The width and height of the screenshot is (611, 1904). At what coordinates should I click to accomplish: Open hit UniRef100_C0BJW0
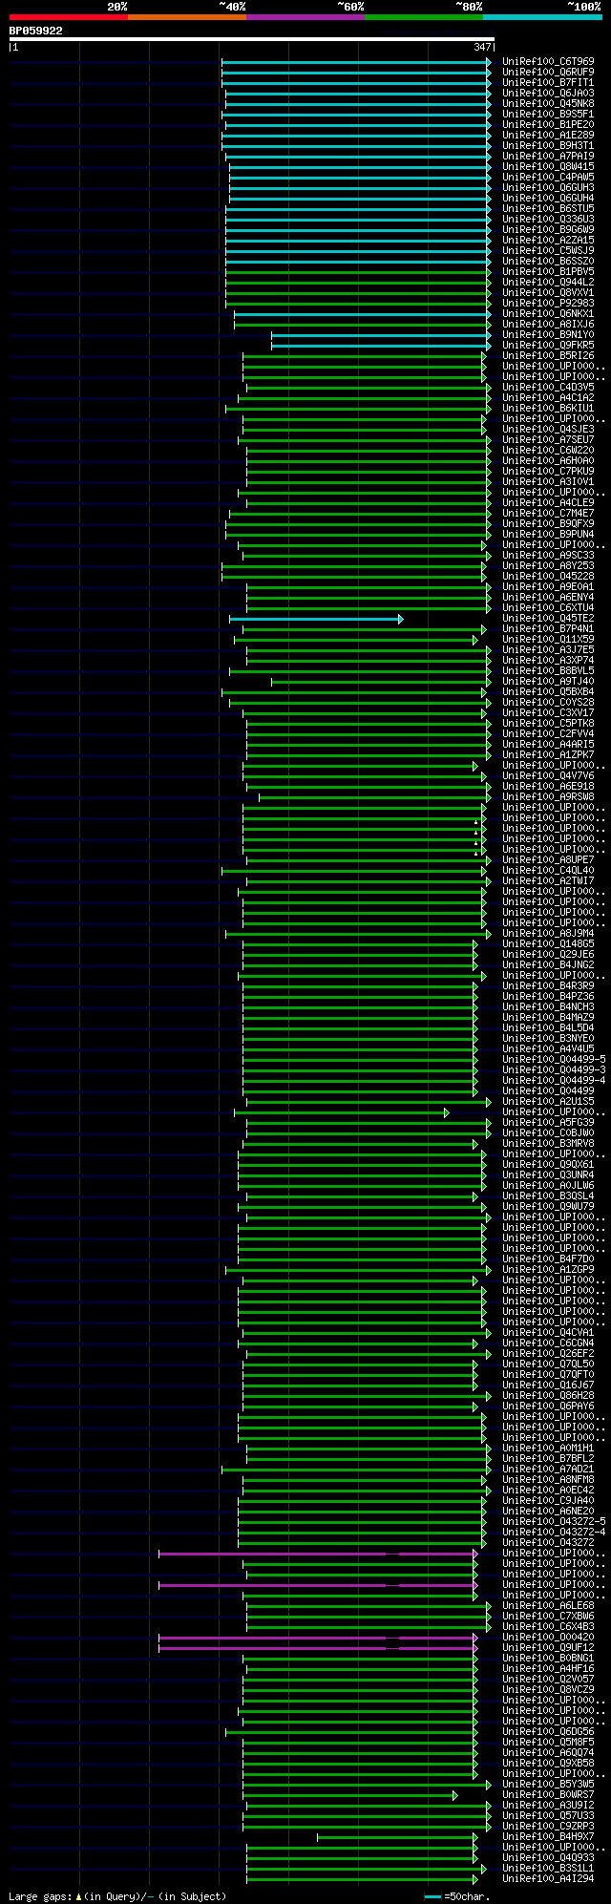548,1132
